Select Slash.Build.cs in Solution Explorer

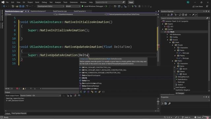tap(182, 79)
